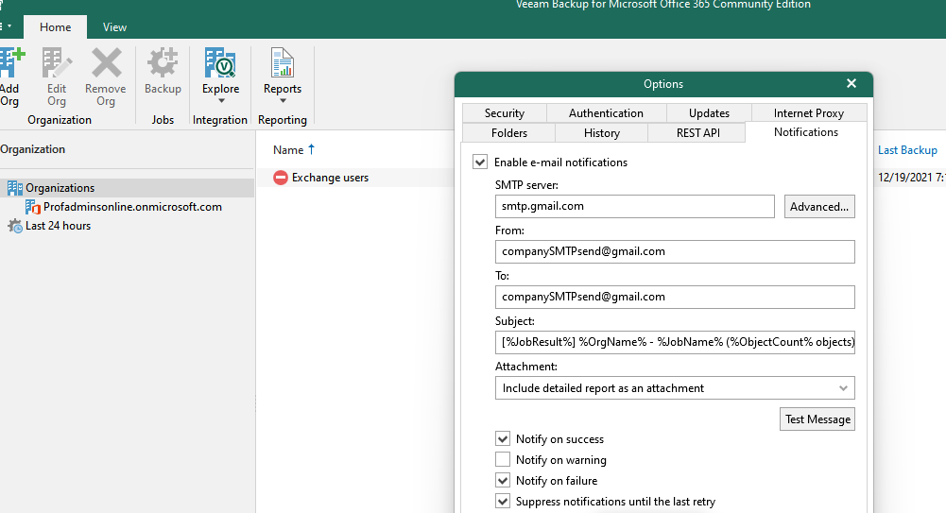The image size is (946, 513).
Task: Switch to the Home ribbon tab
Action: pos(56,27)
